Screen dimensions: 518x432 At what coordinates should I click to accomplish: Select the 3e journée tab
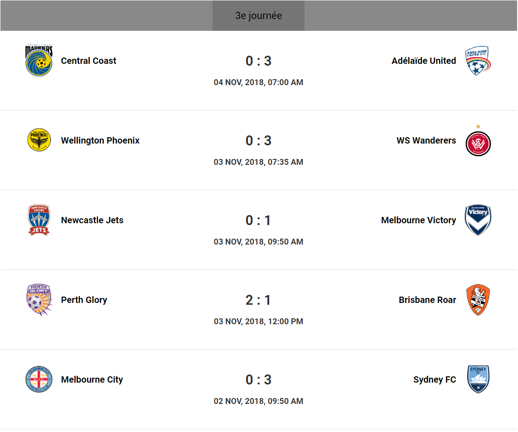click(258, 16)
